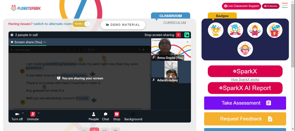This screenshot has width=295, height=131.
Task: Select the meditation figure badge
Action: pyautogui.click(x=255, y=30)
